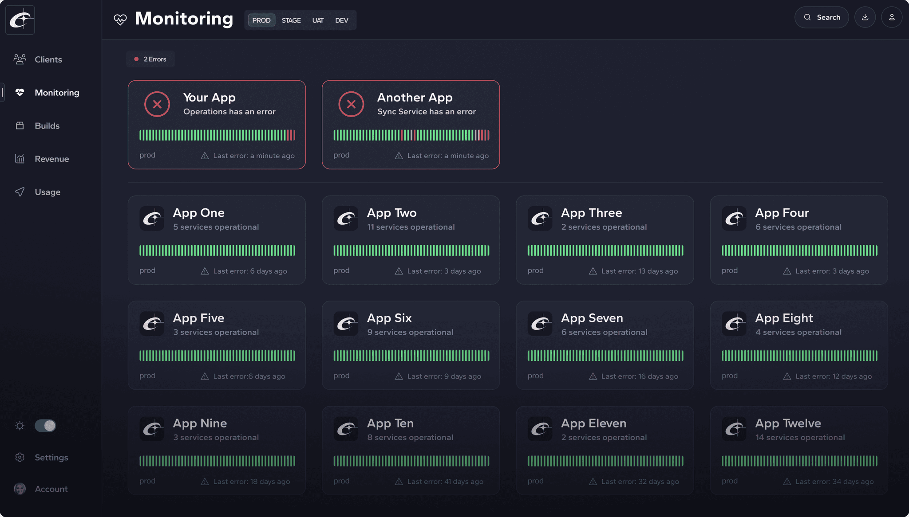Image resolution: width=909 pixels, height=517 pixels.
Task: Switch to the STAGE environment tab
Action: [x=291, y=20]
